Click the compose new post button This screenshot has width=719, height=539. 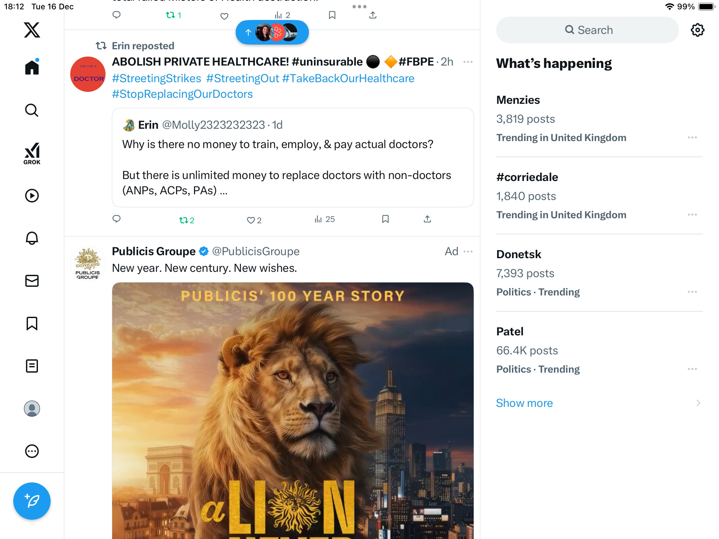32,501
